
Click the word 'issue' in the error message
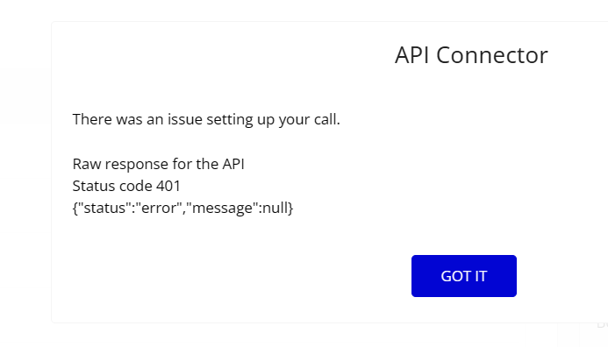tap(185, 119)
